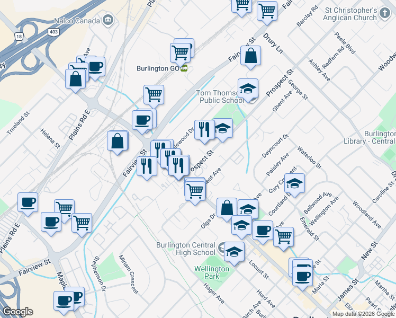396x318 pixels.
Task: Click the Peele Blvd street label
Action: 345,43
